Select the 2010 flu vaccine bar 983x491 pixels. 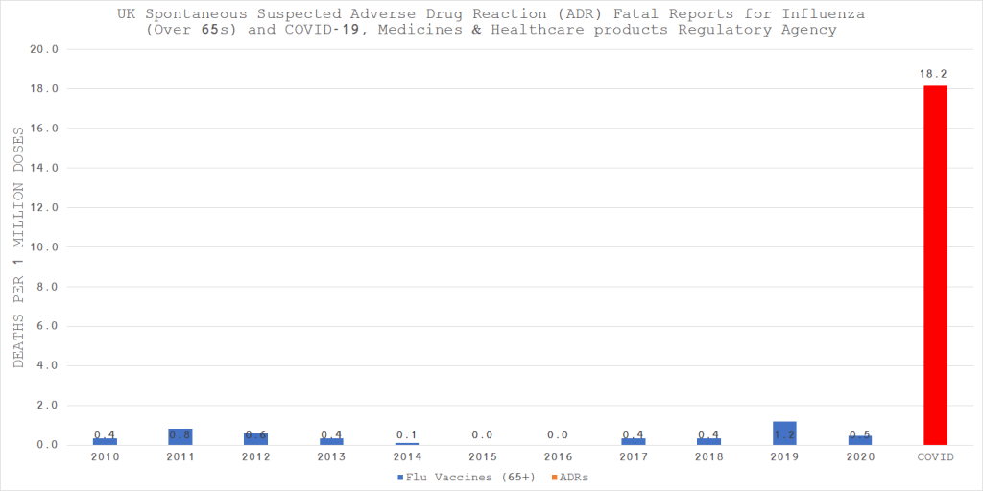(x=105, y=441)
